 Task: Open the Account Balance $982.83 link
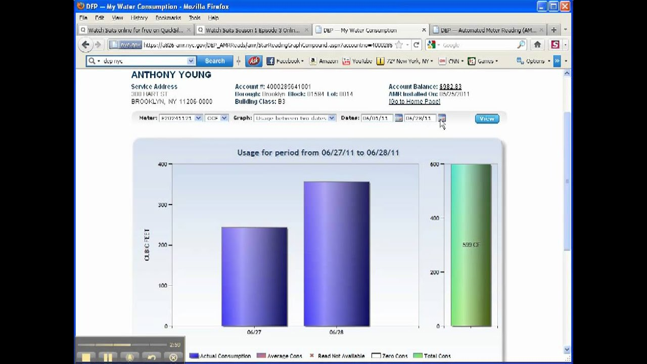click(x=450, y=87)
